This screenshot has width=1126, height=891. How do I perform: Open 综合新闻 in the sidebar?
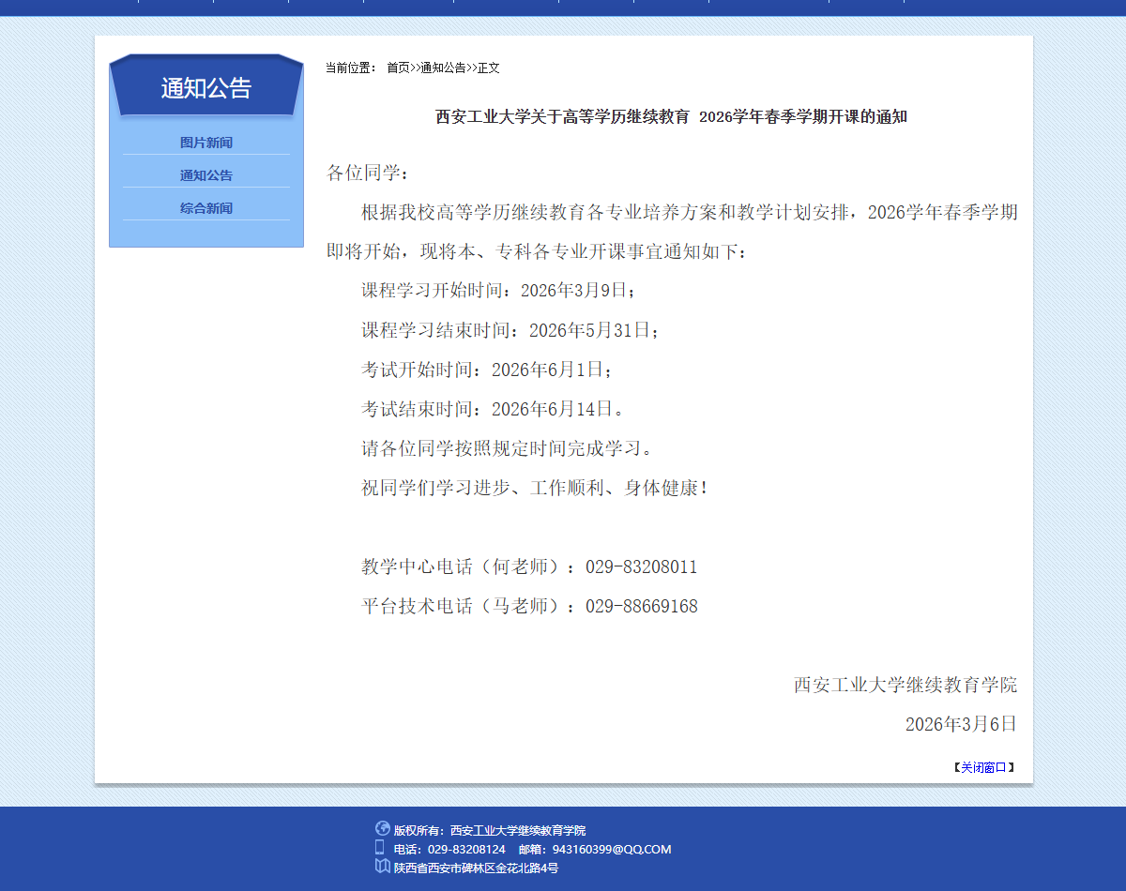[x=206, y=208]
